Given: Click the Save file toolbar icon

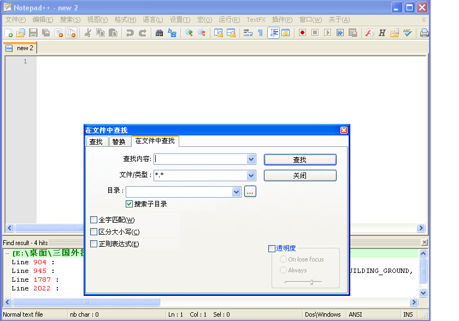Looking at the screenshot, I should pyautogui.click(x=33, y=33).
